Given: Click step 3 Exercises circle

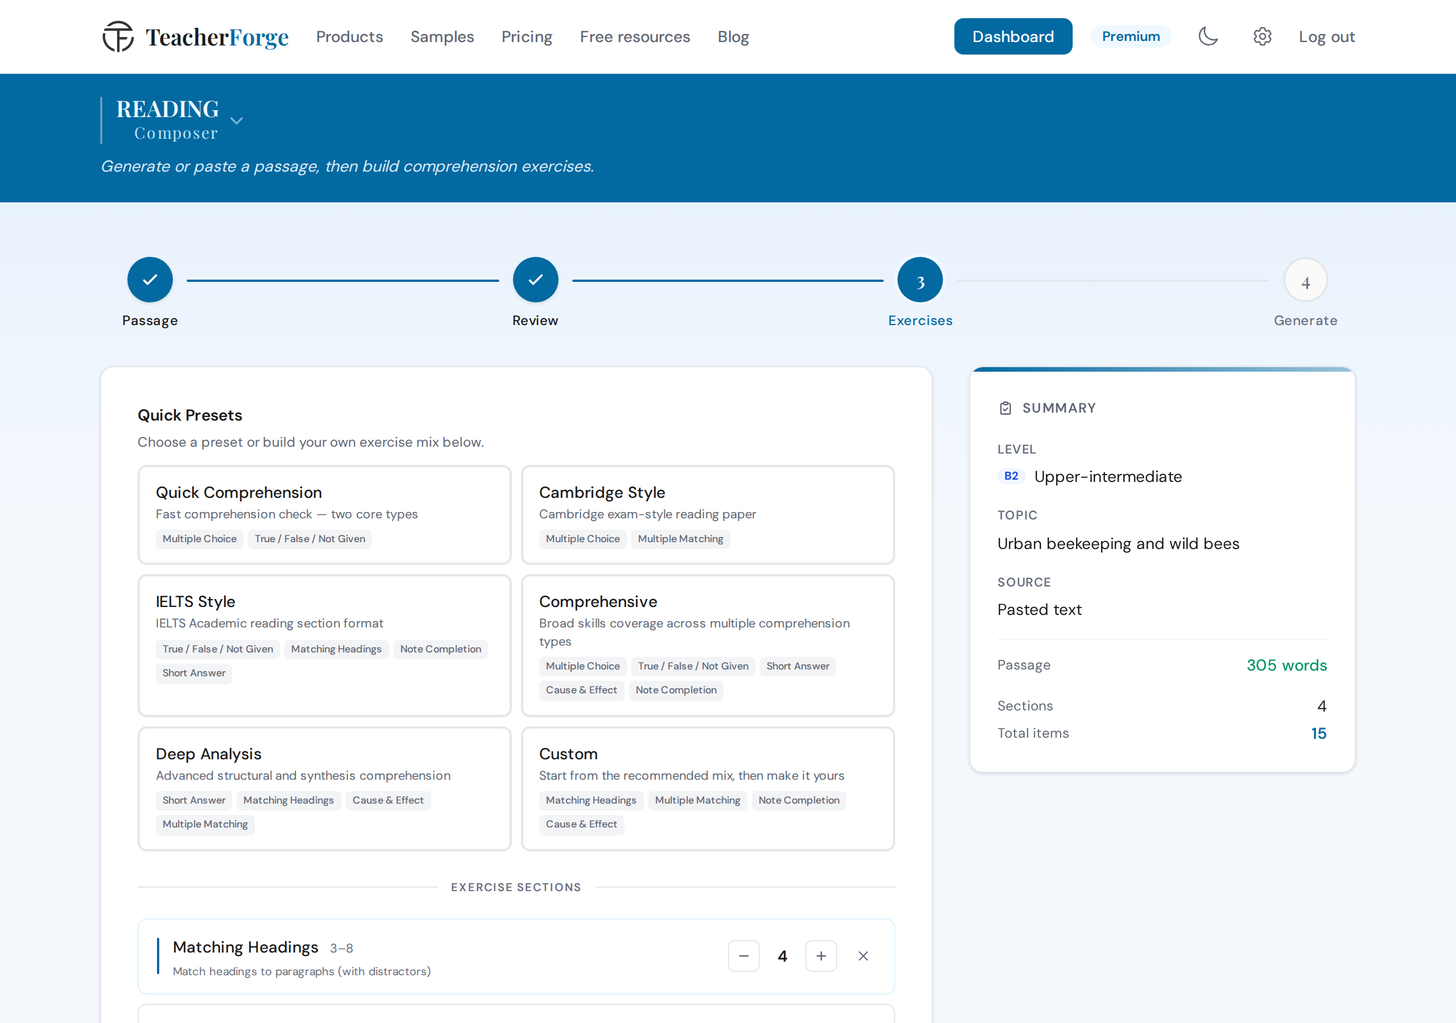Looking at the screenshot, I should click(920, 280).
